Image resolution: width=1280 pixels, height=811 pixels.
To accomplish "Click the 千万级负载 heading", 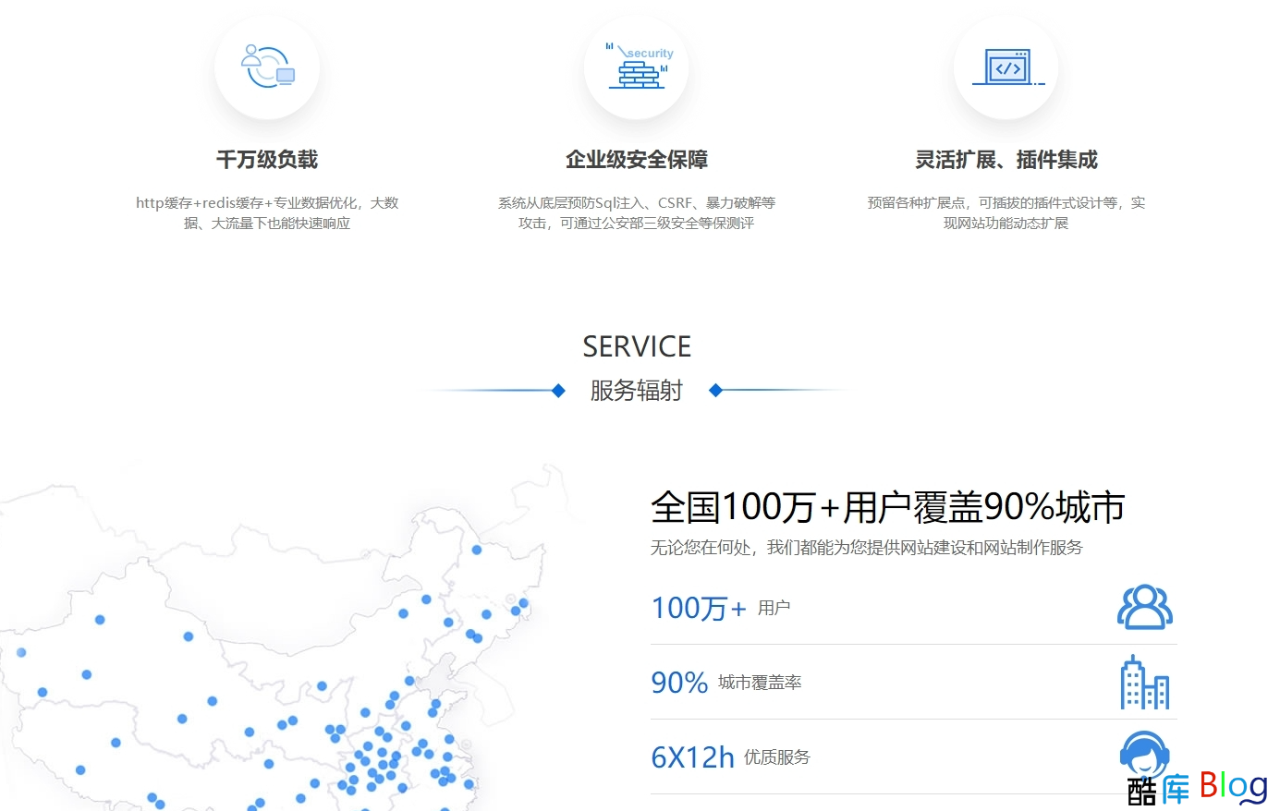I will 267,160.
